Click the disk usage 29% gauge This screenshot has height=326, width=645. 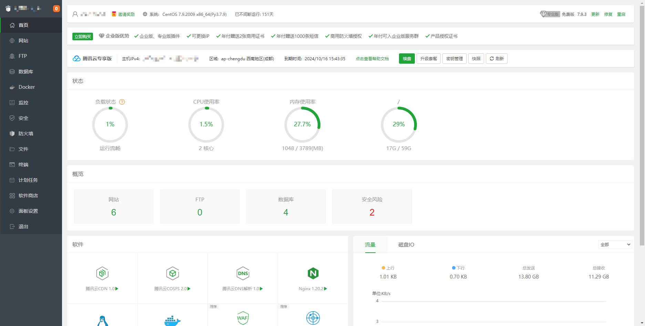[x=399, y=125]
